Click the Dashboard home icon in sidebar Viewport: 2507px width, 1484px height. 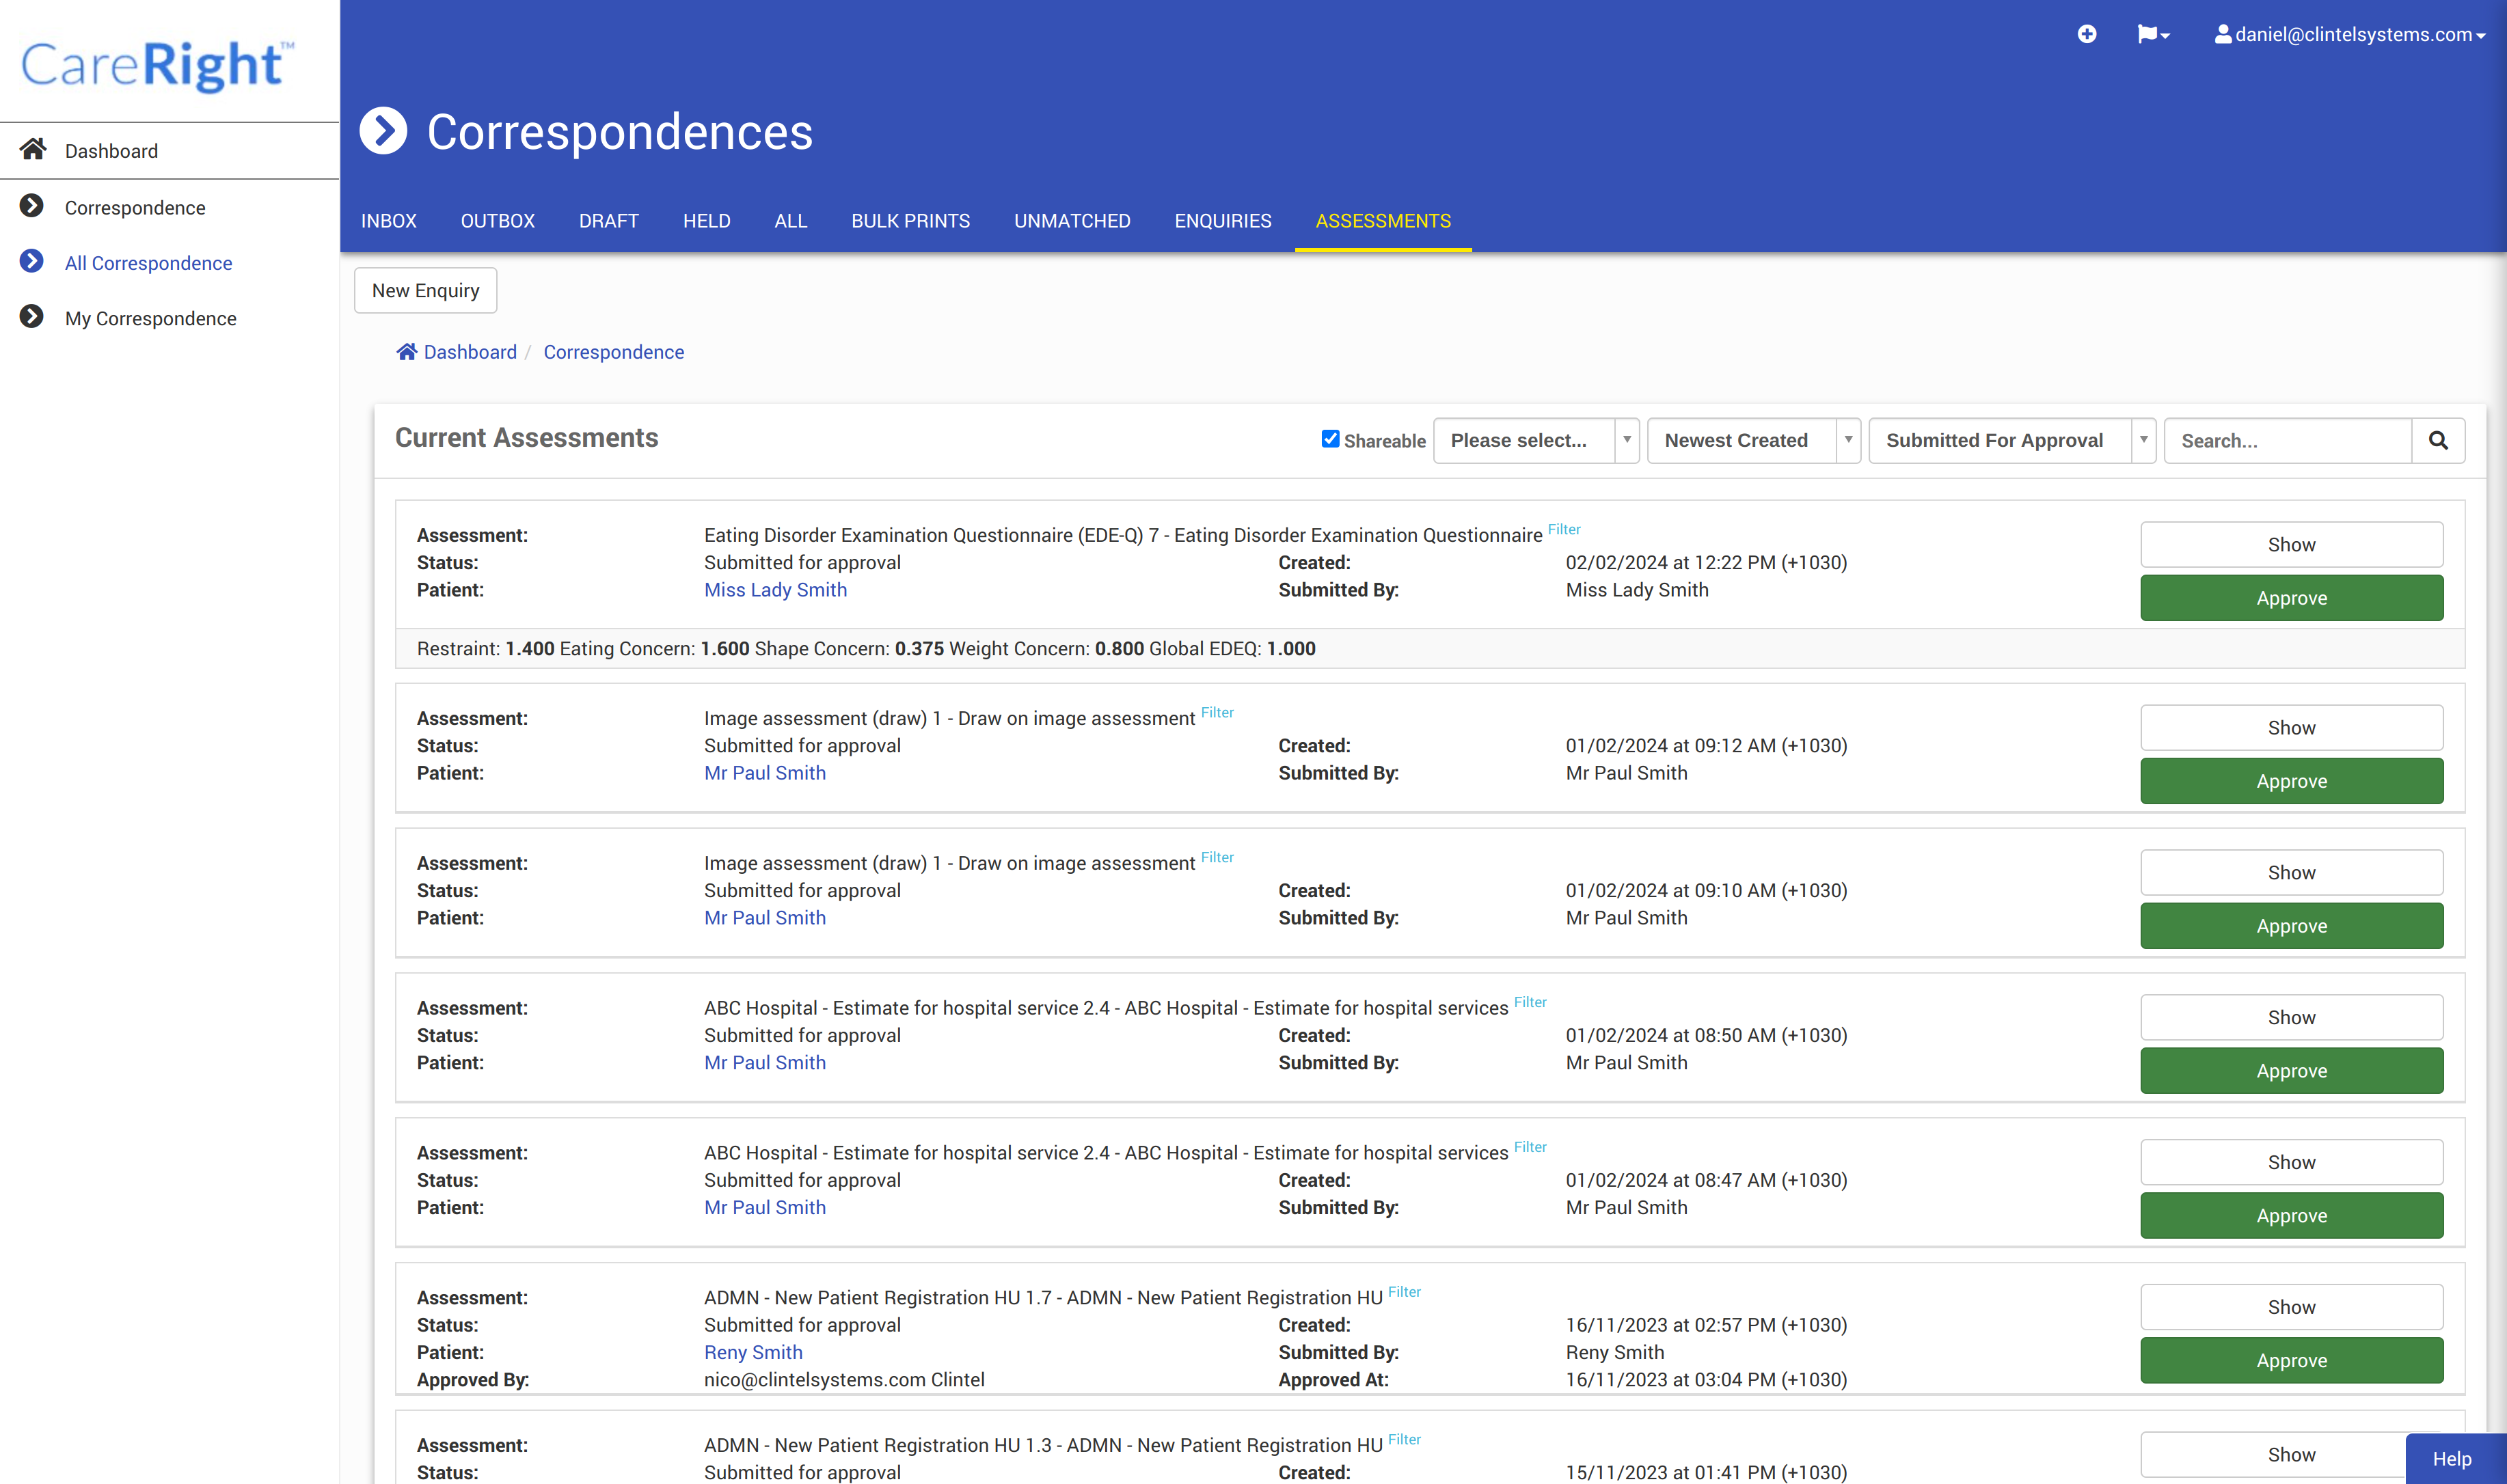(x=33, y=150)
